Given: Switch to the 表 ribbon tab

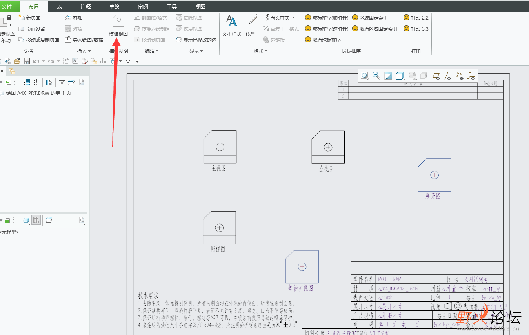Looking at the screenshot, I should click(x=60, y=6).
